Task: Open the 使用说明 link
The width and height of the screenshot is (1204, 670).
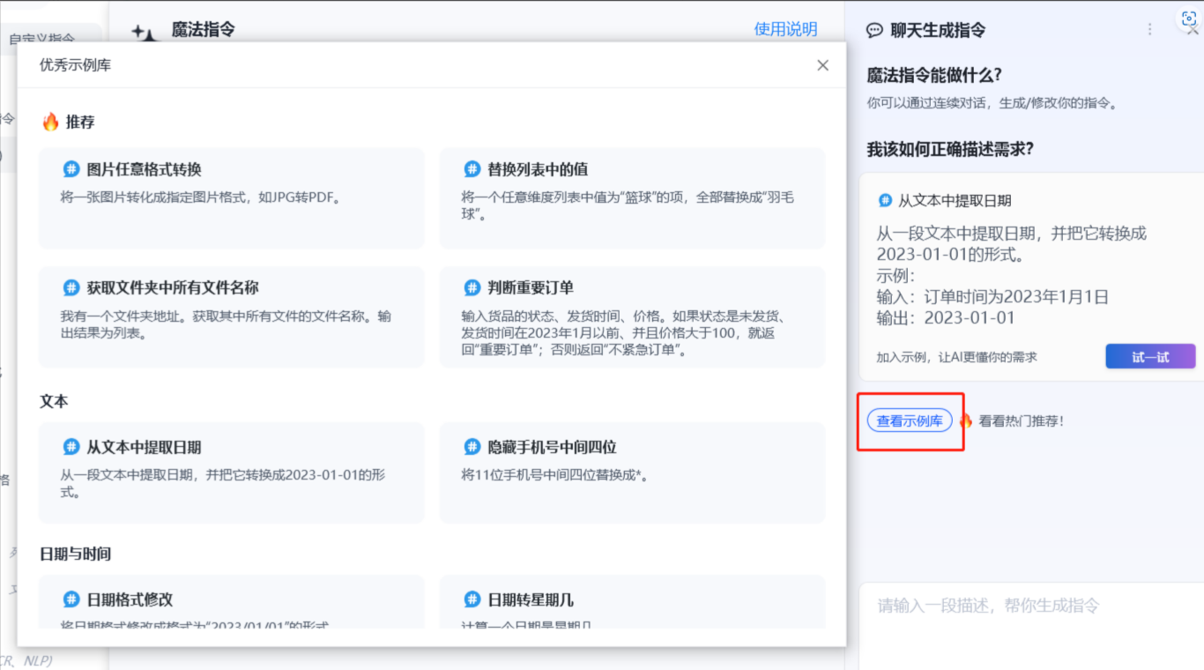Action: point(785,29)
